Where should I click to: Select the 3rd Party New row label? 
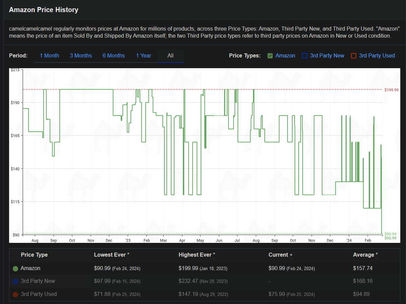[x=38, y=281]
